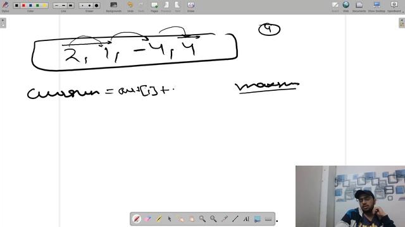This screenshot has width=405, height=227.
Task: Select the Zoom in magnifier tool
Action: pos(202,219)
